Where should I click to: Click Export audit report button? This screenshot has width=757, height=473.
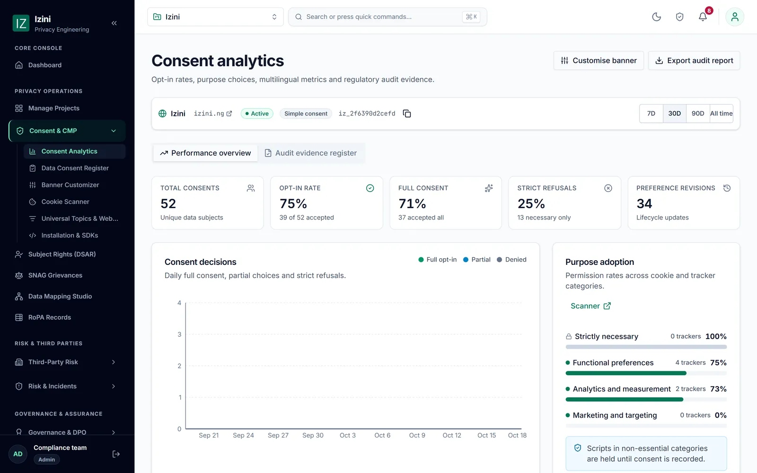click(694, 61)
